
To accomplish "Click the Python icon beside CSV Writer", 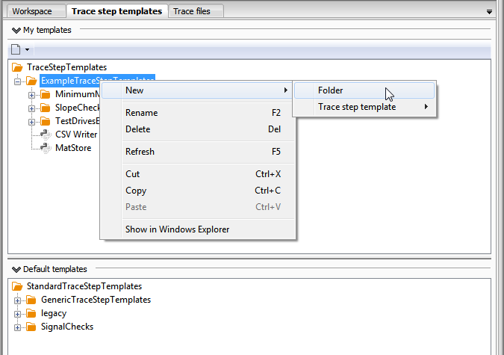I will pyautogui.click(x=46, y=135).
